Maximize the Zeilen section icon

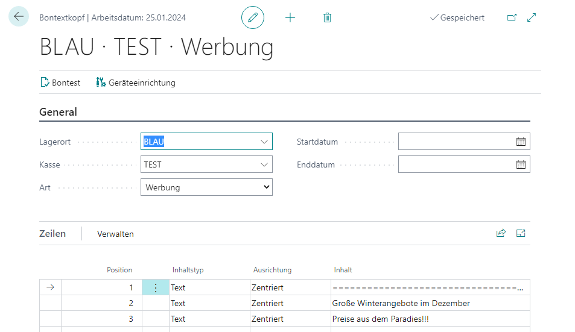(521, 233)
